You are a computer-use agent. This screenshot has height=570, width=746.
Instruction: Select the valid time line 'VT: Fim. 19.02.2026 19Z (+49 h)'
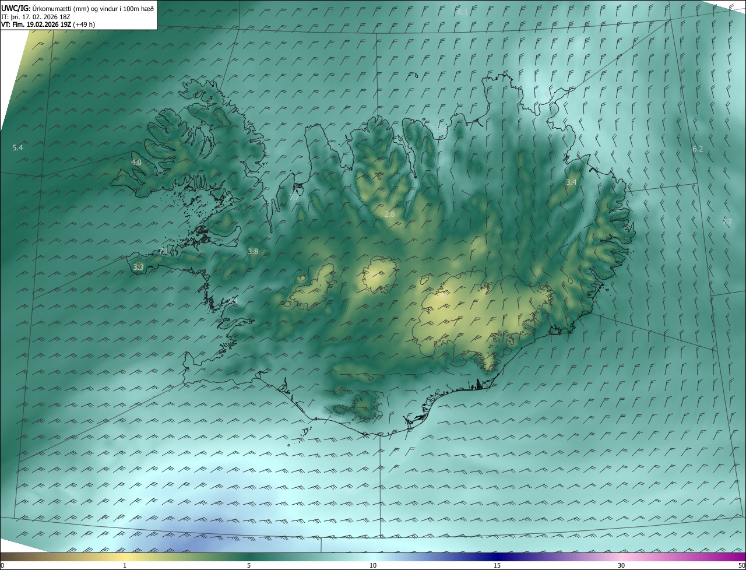pyautogui.click(x=48, y=24)
